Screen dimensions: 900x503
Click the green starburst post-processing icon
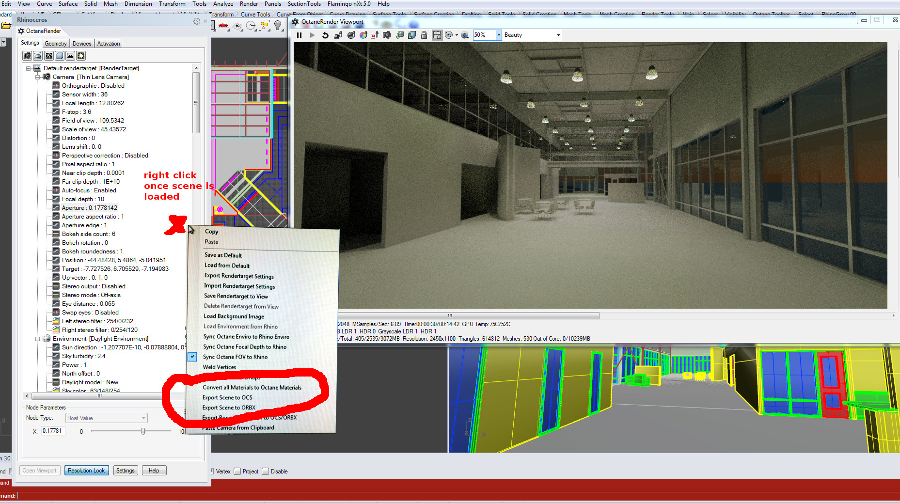click(81, 56)
